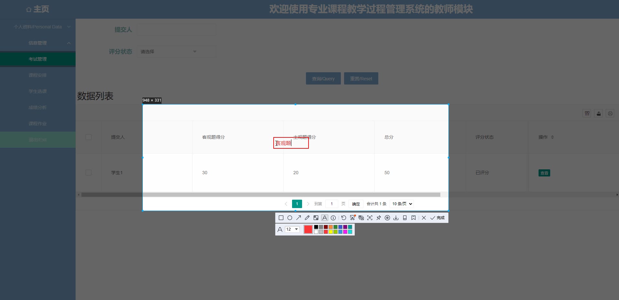Pin the screenshot to screen

tap(379, 218)
